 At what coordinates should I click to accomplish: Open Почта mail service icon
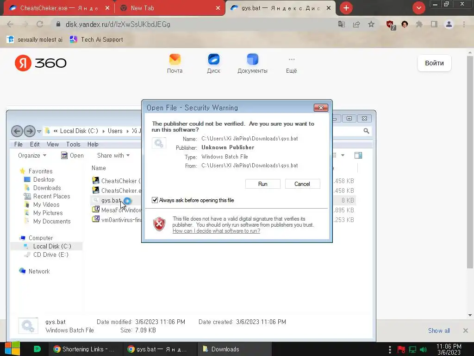tap(175, 64)
